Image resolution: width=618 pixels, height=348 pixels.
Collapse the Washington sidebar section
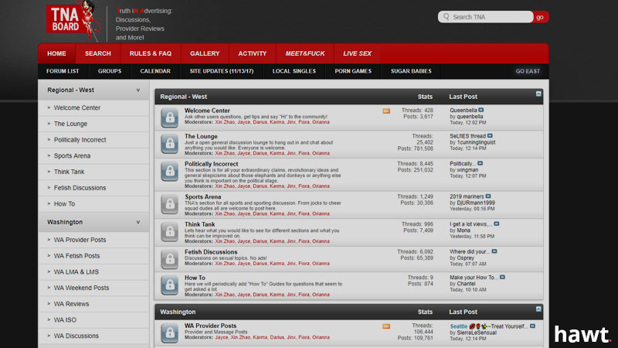138,222
